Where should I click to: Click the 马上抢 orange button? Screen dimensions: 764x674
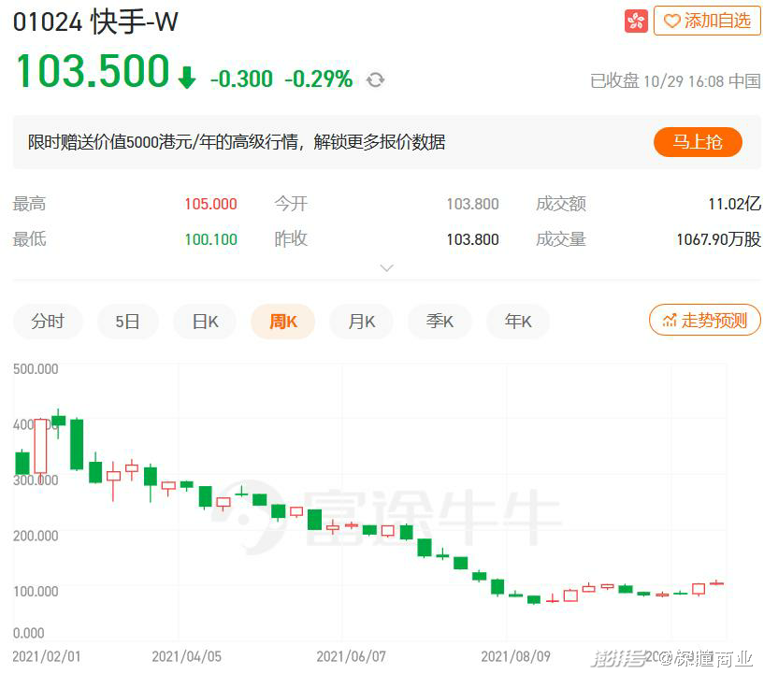(x=698, y=142)
